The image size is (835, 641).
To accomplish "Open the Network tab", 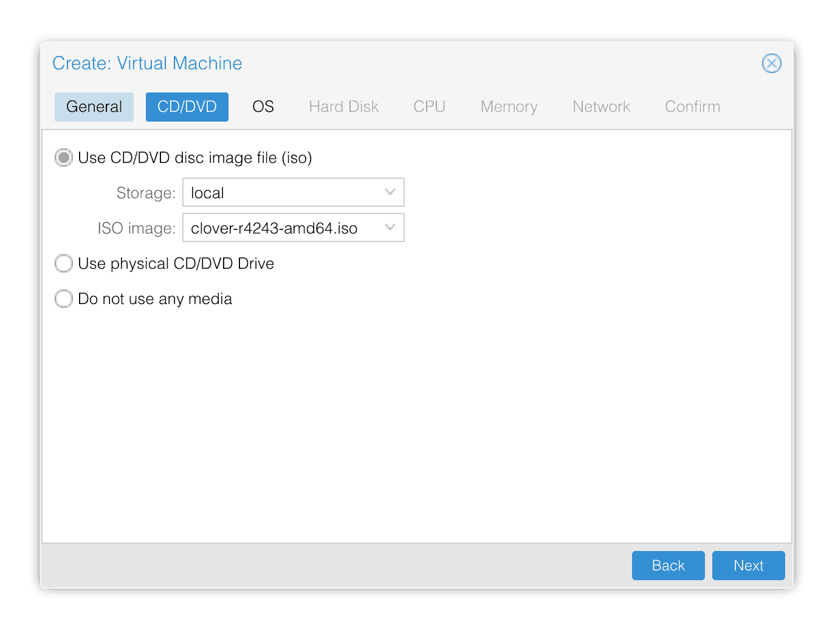I will pos(602,107).
